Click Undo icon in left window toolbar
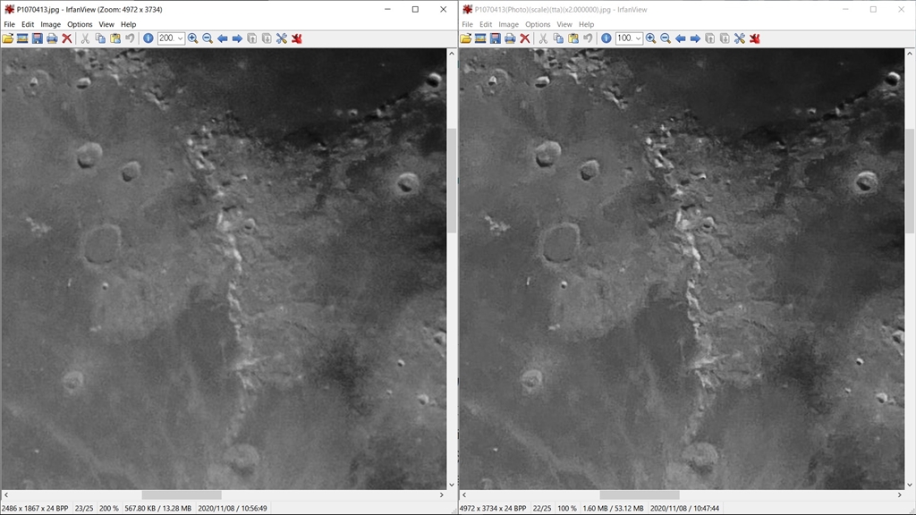The width and height of the screenshot is (916, 515). click(x=130, y=38)
